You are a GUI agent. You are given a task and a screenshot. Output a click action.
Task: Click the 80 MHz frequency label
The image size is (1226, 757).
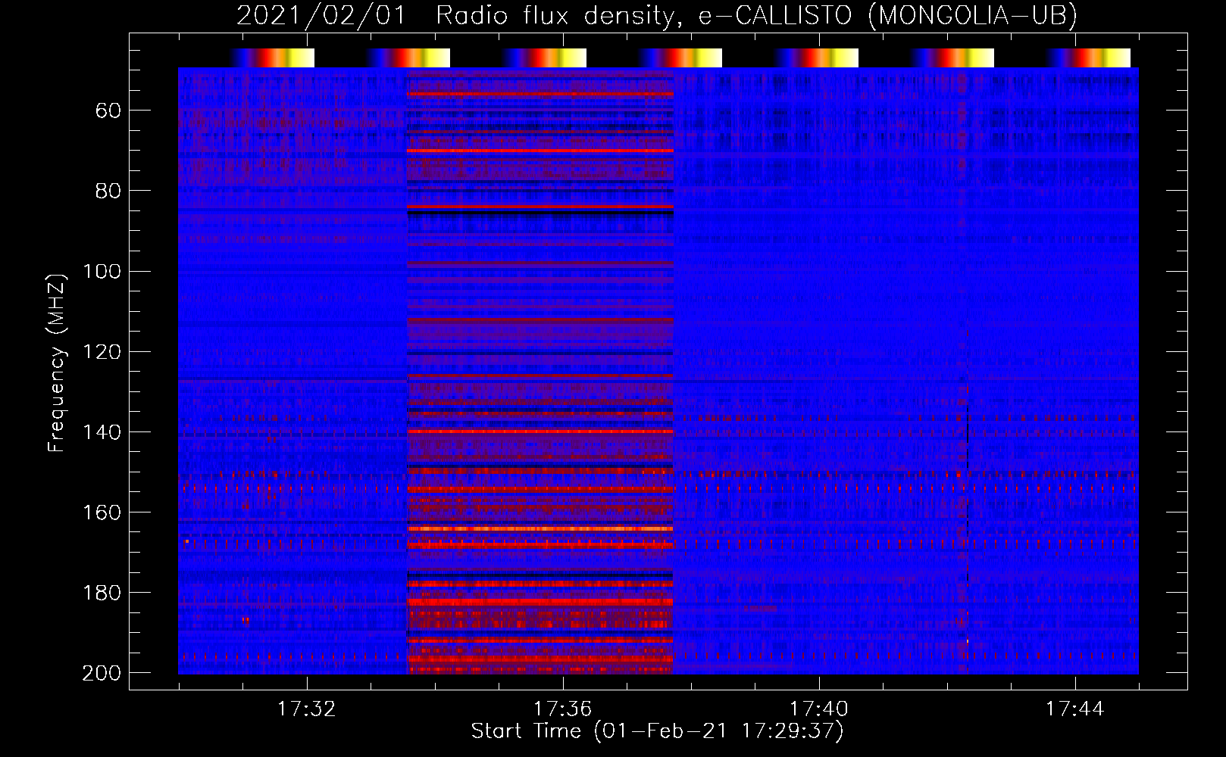108,192
